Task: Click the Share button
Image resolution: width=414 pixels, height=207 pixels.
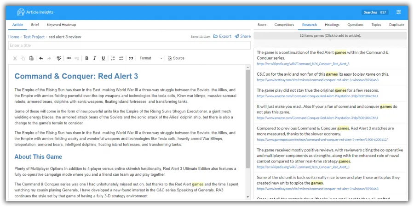Action: coord(242,36)
